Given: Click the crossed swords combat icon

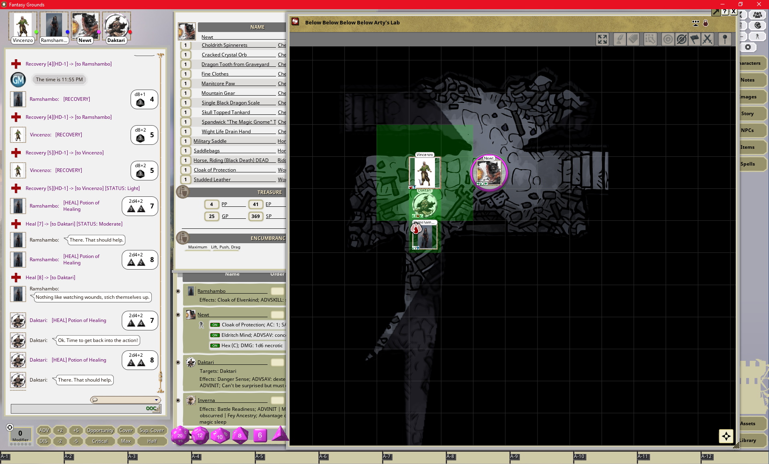Looking at the screenshot, I should point(707,39).
